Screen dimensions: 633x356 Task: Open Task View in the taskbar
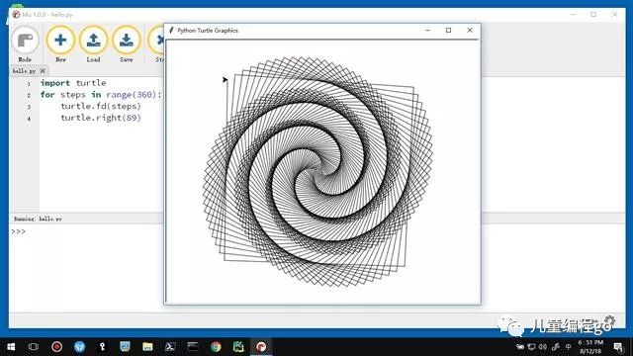tap(34, 347)
